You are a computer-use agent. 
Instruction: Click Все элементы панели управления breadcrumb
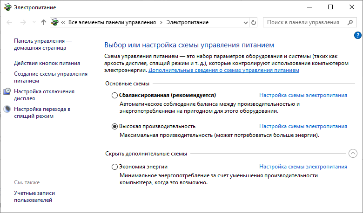112,22
